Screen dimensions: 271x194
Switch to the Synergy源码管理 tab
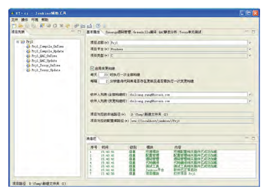pyautogui.click(x=118, y=32)
